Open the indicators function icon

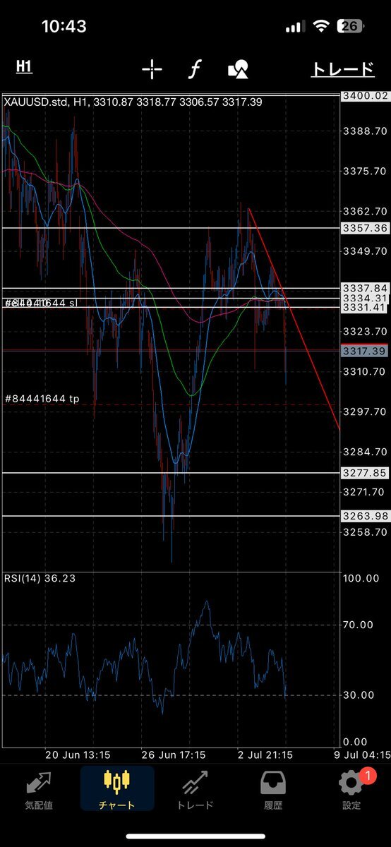[195, 68]
